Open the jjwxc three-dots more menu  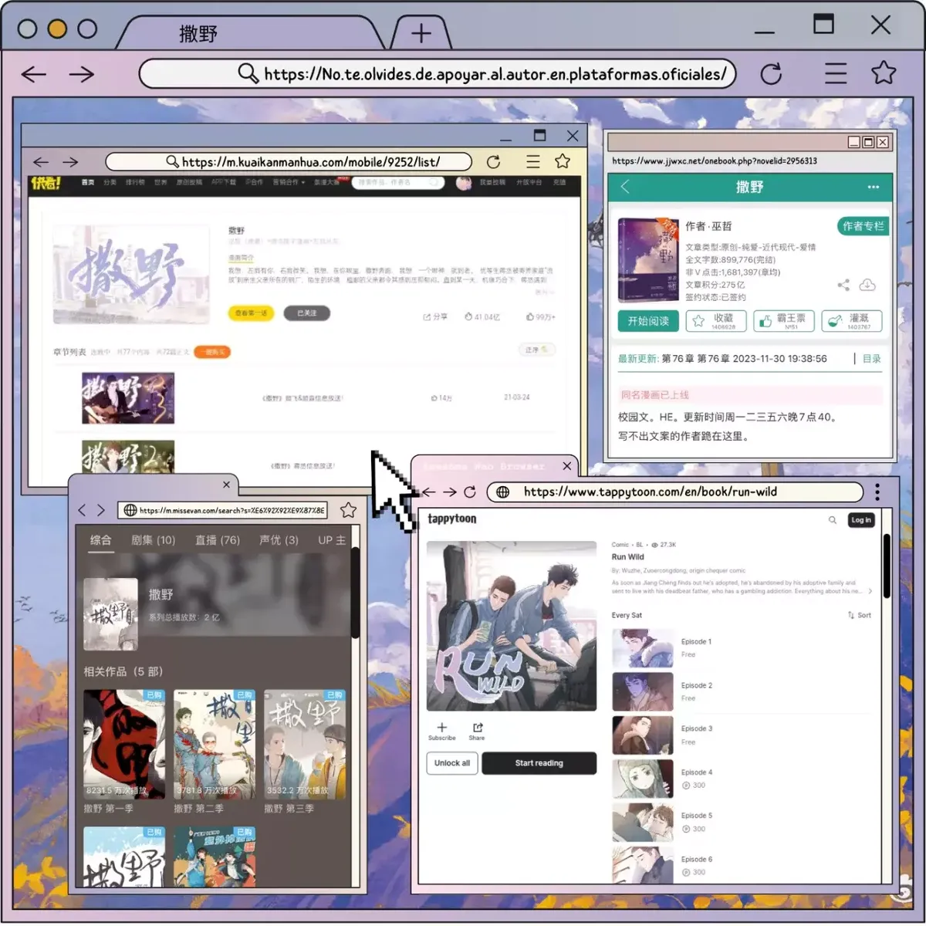pyautogui.click(x=873, y=188)
